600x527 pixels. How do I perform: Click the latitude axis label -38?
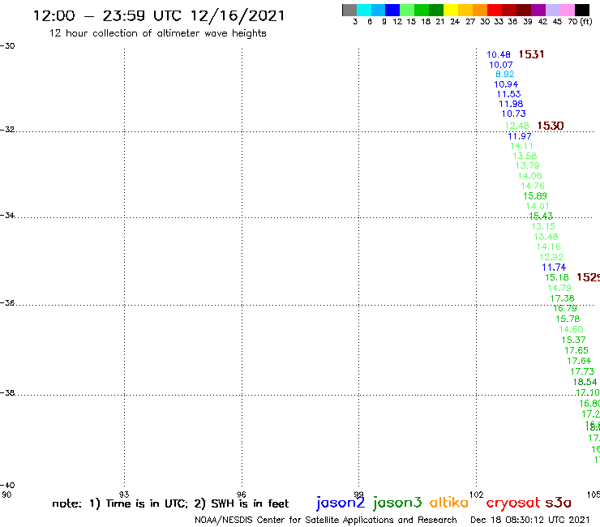click(x=7, y=392)
